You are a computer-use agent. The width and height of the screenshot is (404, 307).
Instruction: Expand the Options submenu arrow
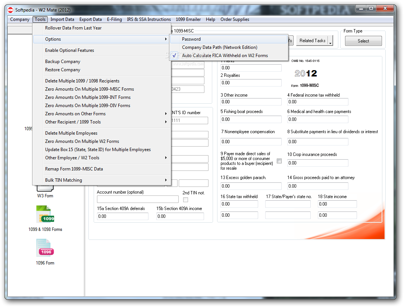[166, 39]
